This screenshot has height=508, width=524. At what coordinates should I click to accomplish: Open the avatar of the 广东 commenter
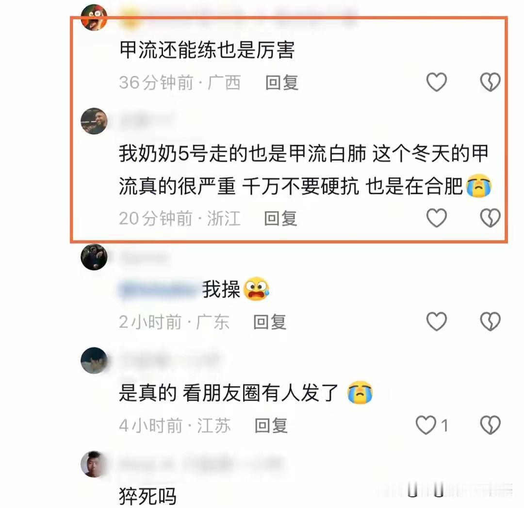pyautogui.click(x=94, y=257)
